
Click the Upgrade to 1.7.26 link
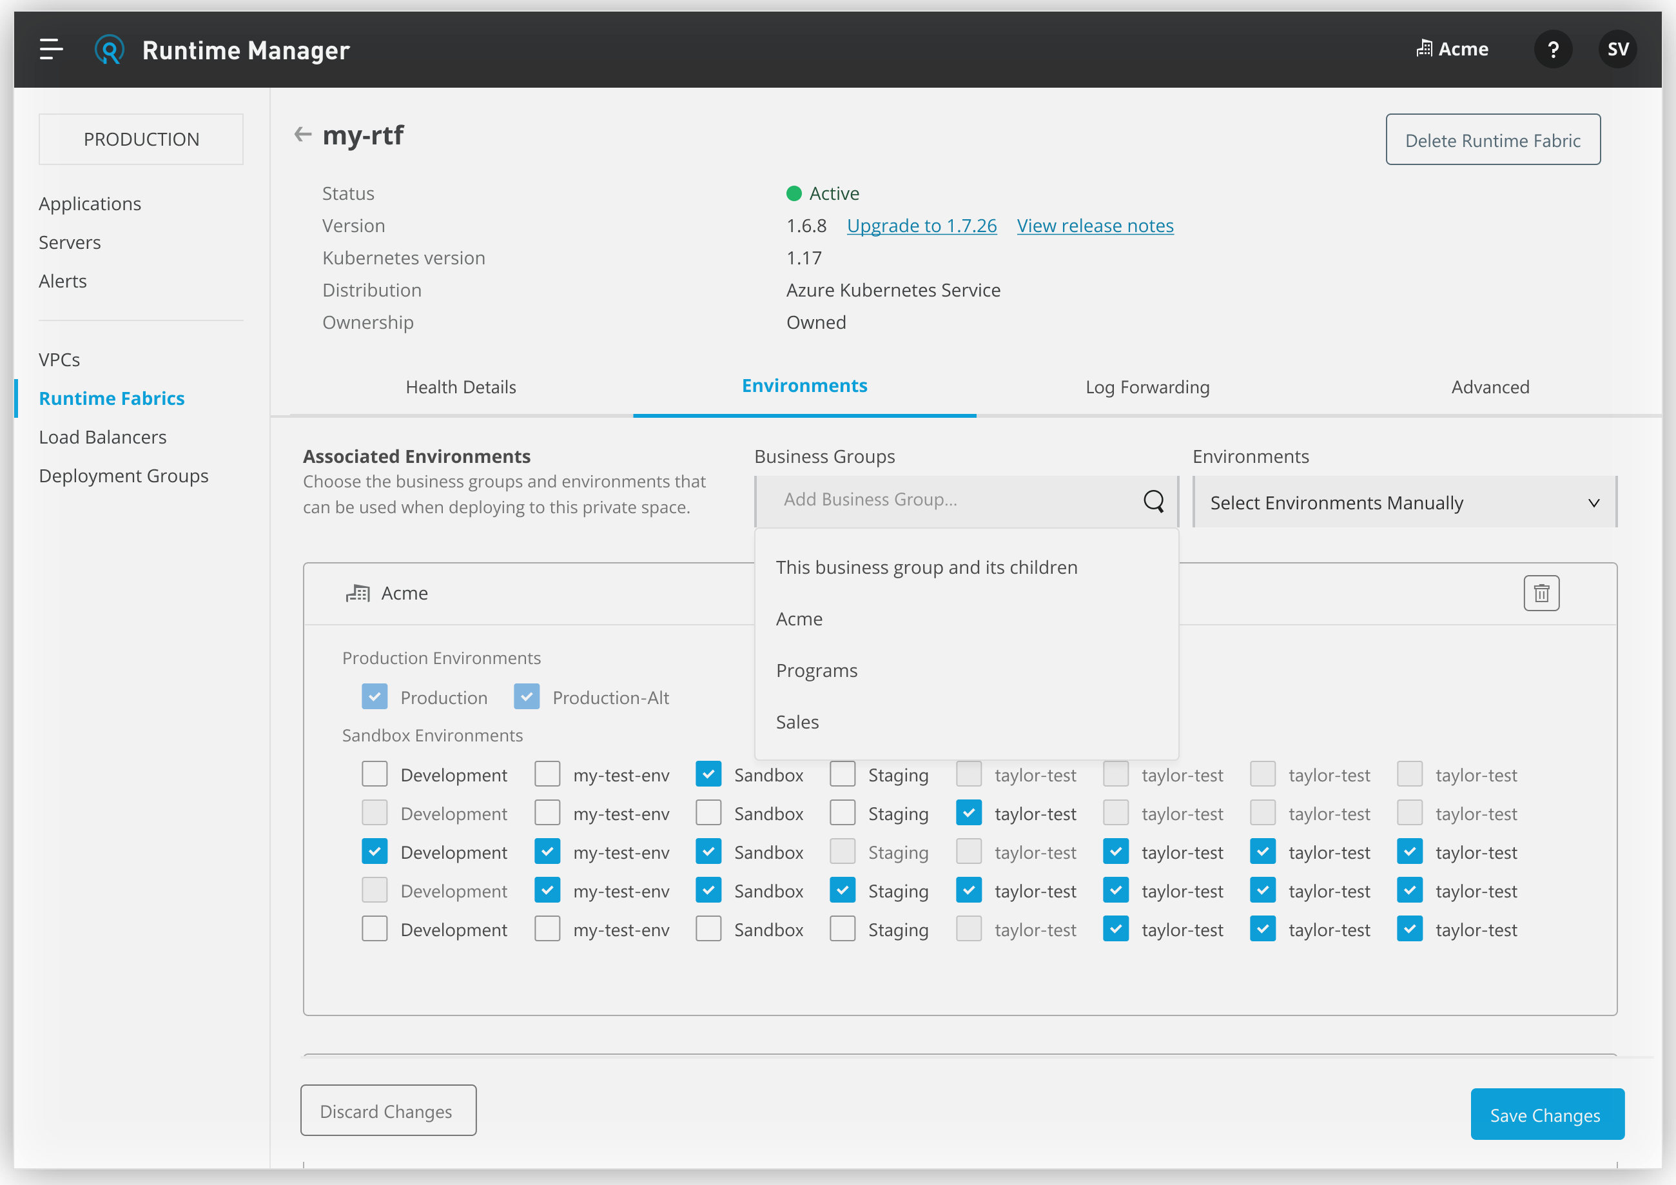(x=921, y=226)
